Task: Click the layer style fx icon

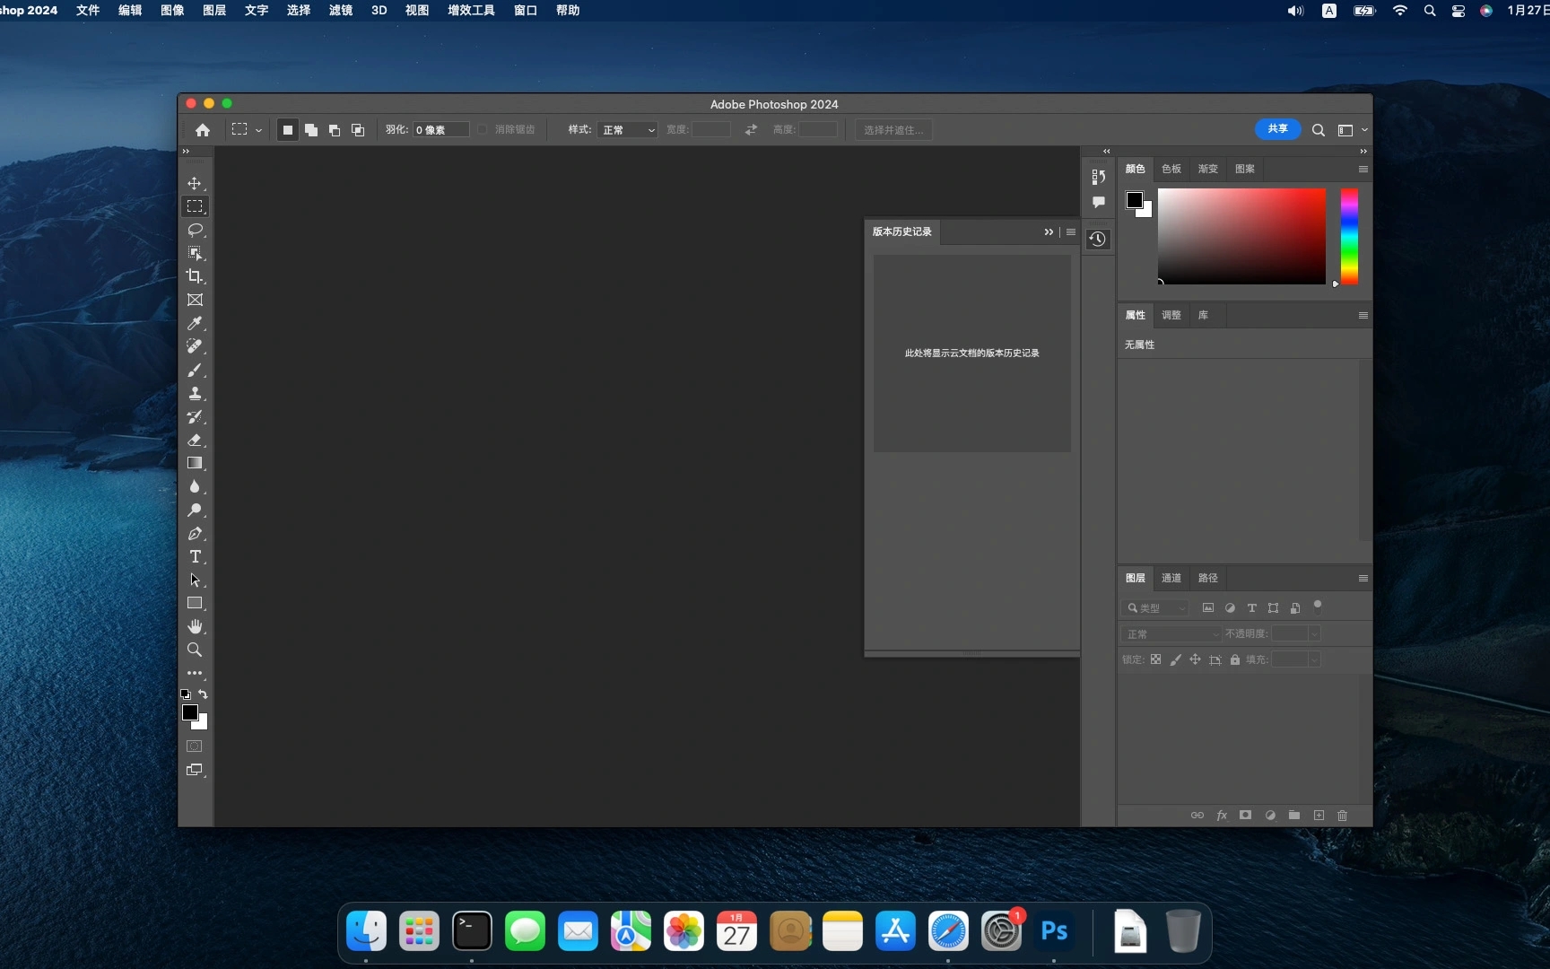Action: pyautogui.click(x=1222, y=816)
